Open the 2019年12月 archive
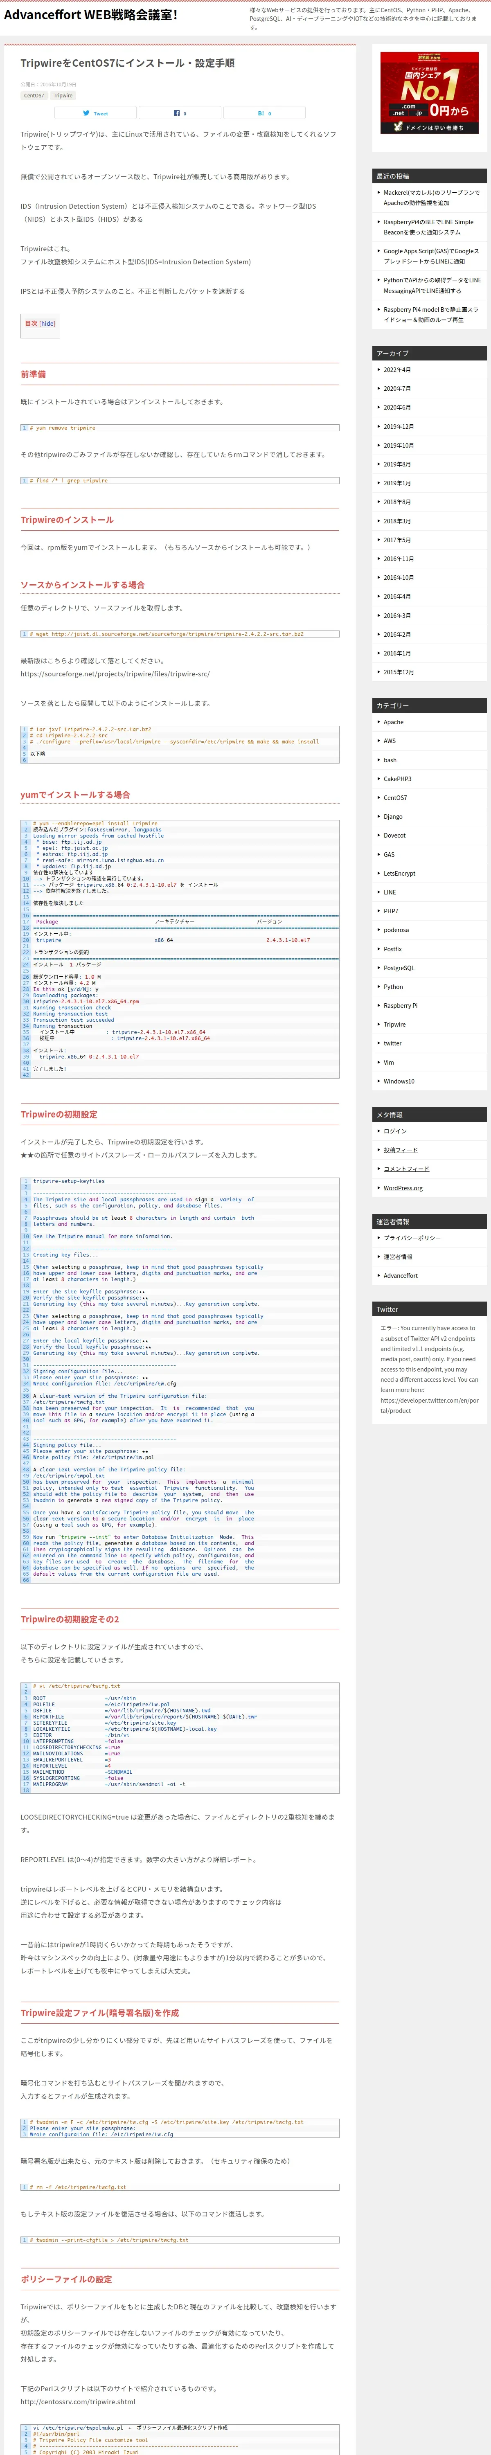Screen dimensions: 491x2455 click(399, 427)
